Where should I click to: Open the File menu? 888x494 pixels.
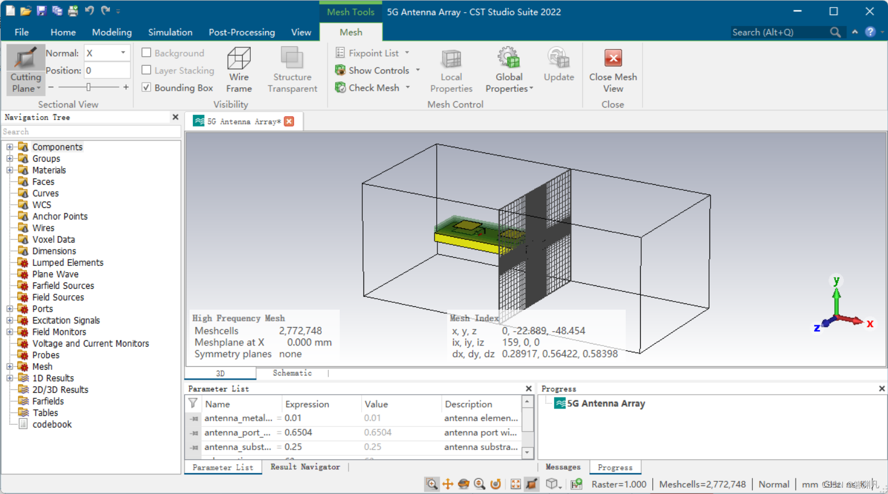point(21,32)
